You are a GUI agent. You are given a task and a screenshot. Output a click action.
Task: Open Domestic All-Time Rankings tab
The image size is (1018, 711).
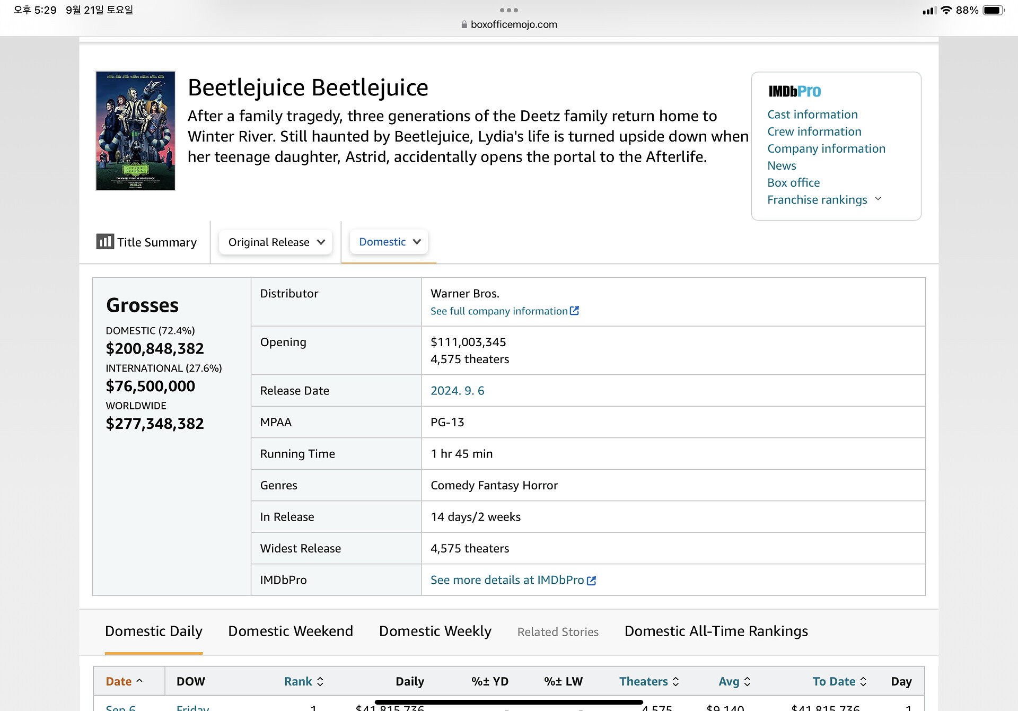click(x=716, y=631)
